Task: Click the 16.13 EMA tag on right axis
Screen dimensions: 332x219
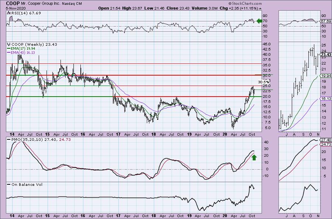Action: point(326,99)
